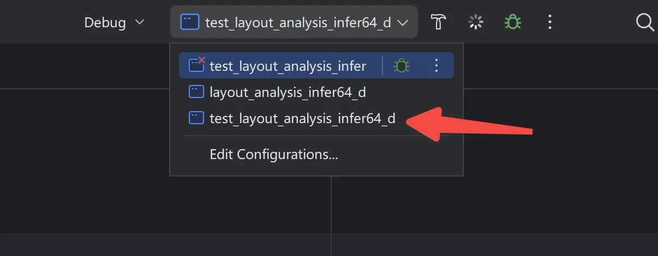Click the hammer Build icon

439,22
